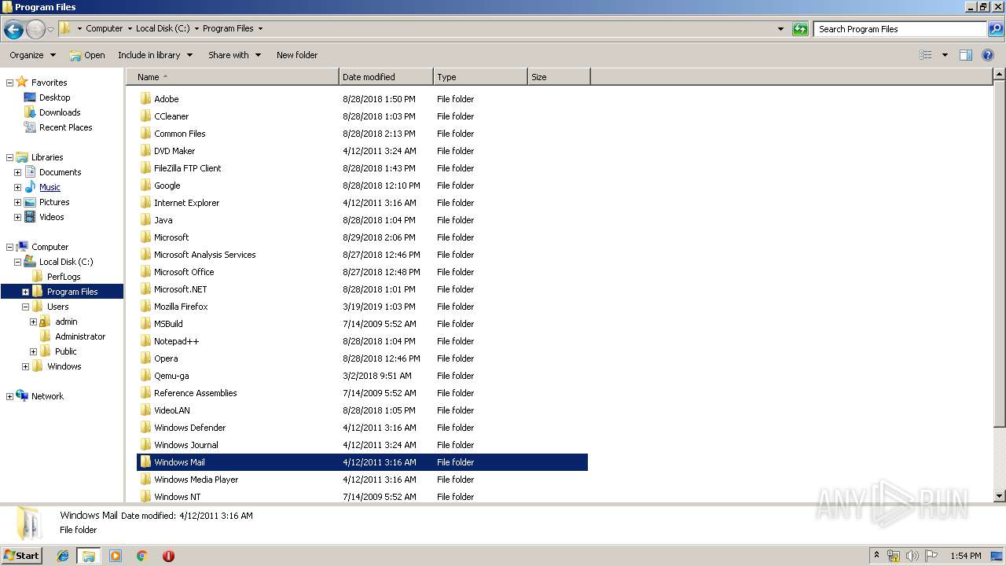Select PerfLogs in the navigation tree

(64, 277)
